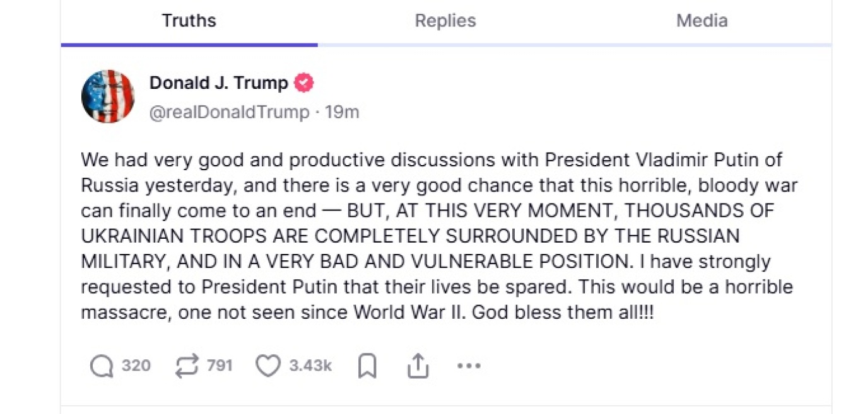Open the post via the 19m timestamp
The height and width of the screenshot is (414, 858).
(342, 113)
